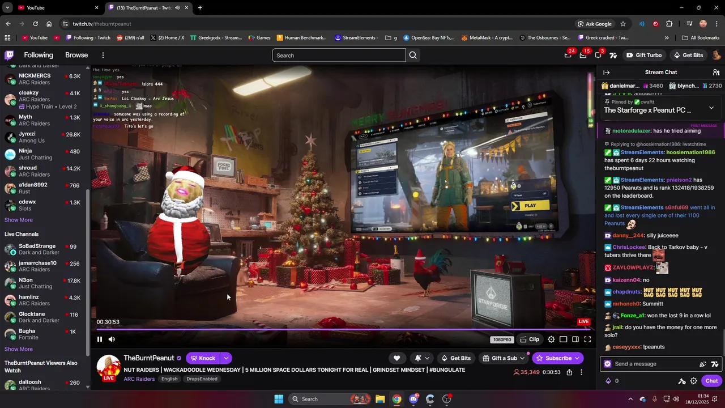
Task: Expand the pinned Starforge message
Action: [711, 108]
